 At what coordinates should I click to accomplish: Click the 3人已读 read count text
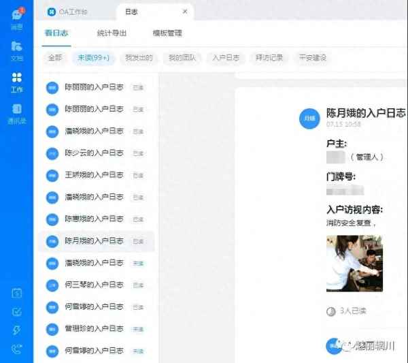[x=353, y=311]
